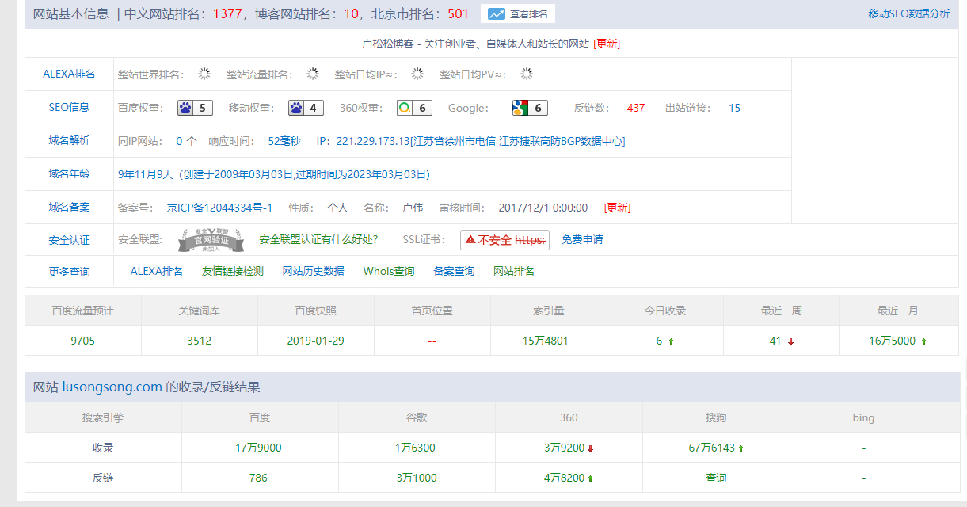Open ICP number 京ICP备12044334号-1
This screenshot has width=967, height=507.
pyautogui.click(x=219, y=208)
